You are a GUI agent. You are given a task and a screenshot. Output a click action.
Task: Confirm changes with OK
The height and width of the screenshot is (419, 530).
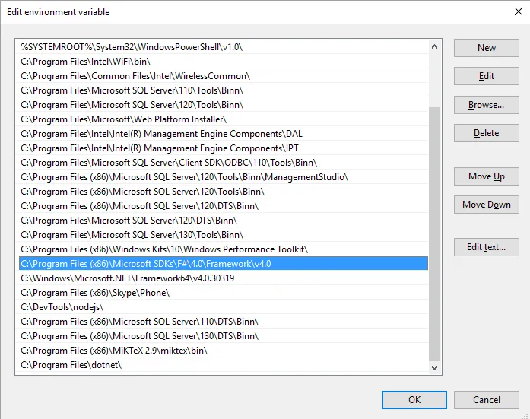click(414, 400)
